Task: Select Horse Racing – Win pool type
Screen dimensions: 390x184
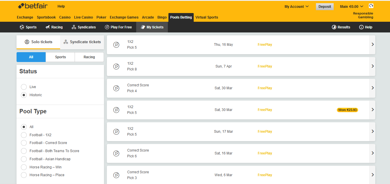Action: tap(24, 167)
